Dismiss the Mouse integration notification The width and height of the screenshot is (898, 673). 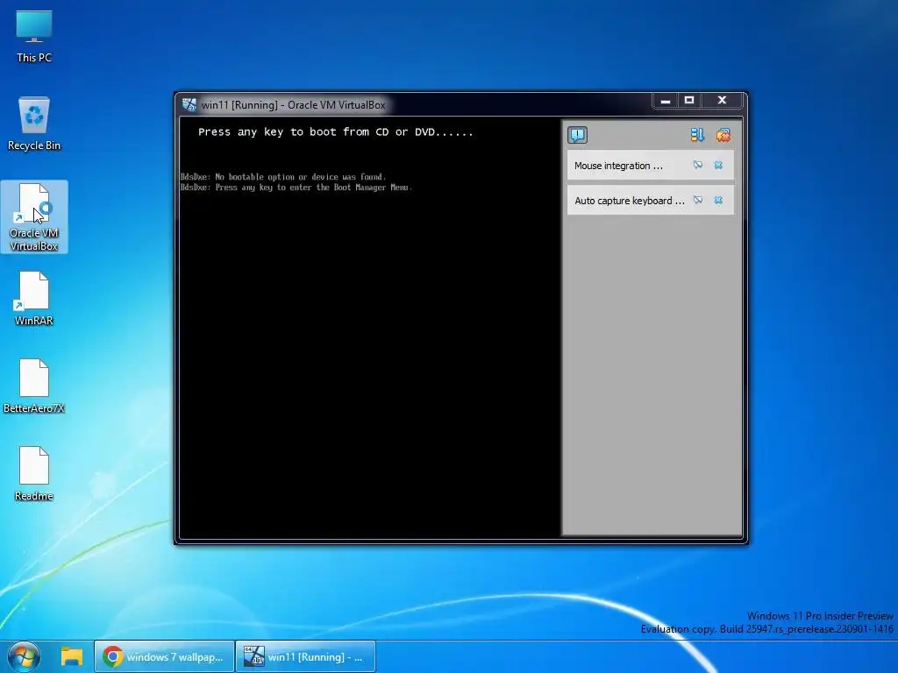718,166
